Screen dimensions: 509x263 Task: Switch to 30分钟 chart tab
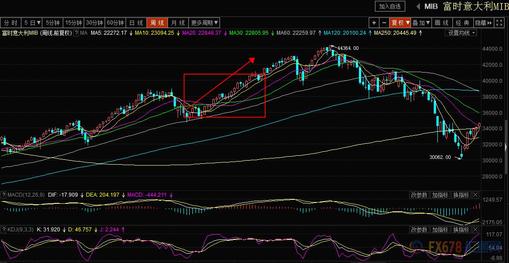pyautogui.click(x=95, y=23)
